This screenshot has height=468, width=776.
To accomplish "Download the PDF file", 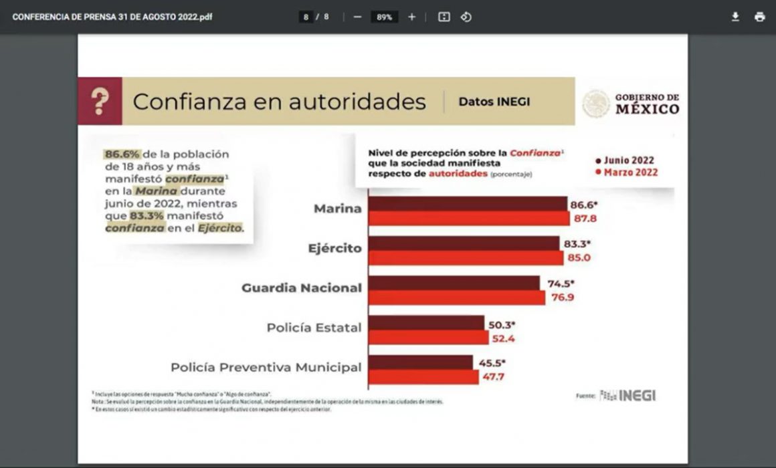I will coord(735,17).
